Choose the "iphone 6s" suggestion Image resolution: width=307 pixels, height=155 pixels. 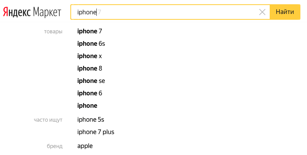click(91, 43)
